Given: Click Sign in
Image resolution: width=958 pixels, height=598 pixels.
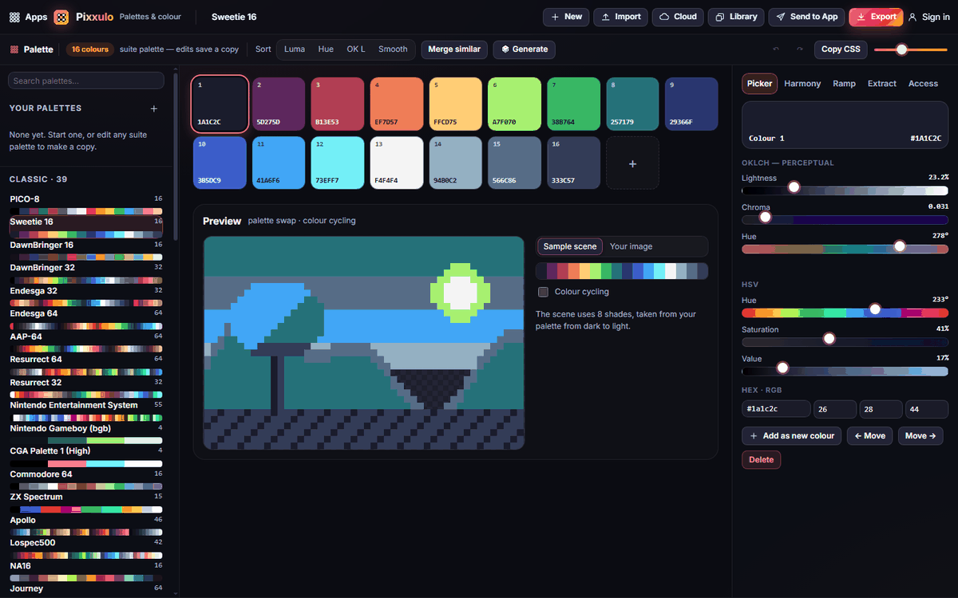Looking at the screenshot, I should [929, 17].
